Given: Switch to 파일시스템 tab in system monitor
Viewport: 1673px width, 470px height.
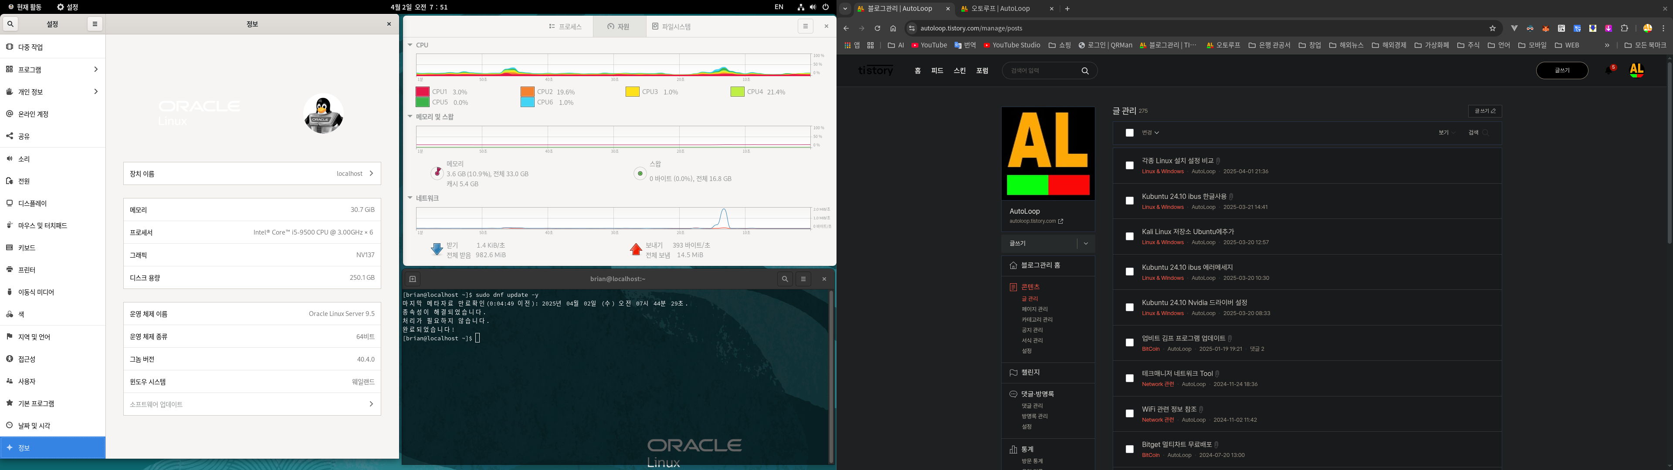Looking at the screenshot, I should (671, 27).
